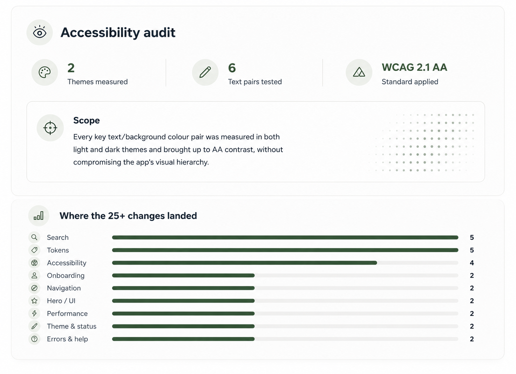Click the star icon beside Hero / UI

pyautogui.click(x=34, y=301)
